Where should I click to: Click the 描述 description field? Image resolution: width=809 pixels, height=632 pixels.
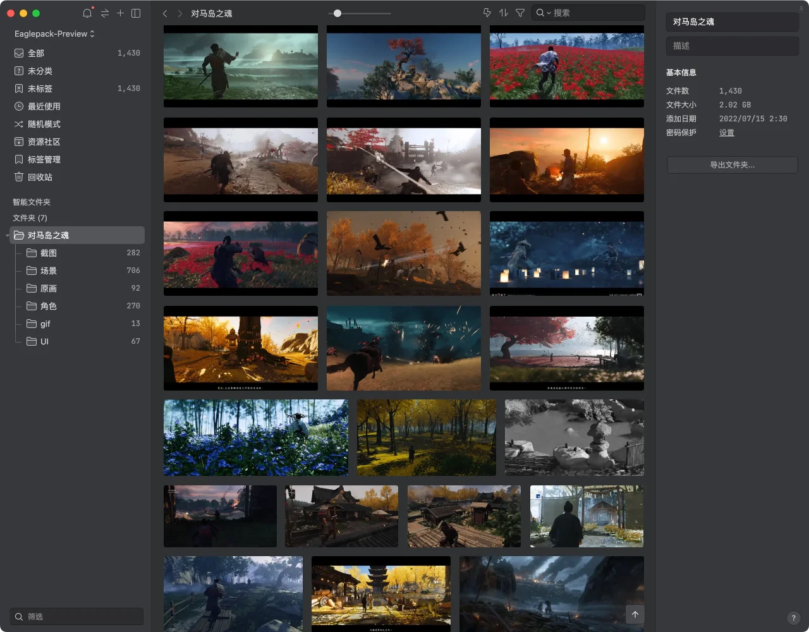tap(733, 46)
